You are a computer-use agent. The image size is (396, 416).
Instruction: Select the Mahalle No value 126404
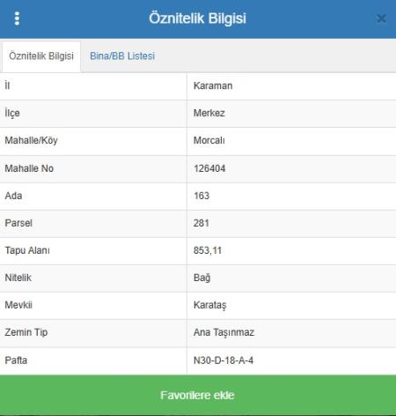[209, 168]
